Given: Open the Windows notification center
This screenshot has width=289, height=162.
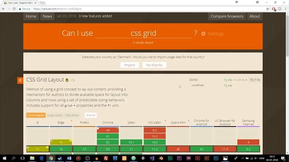Looking at the screenshot, I should 283,158.
